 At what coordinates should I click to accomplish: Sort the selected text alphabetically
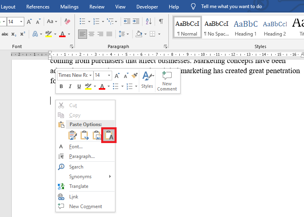pos(149,21)
